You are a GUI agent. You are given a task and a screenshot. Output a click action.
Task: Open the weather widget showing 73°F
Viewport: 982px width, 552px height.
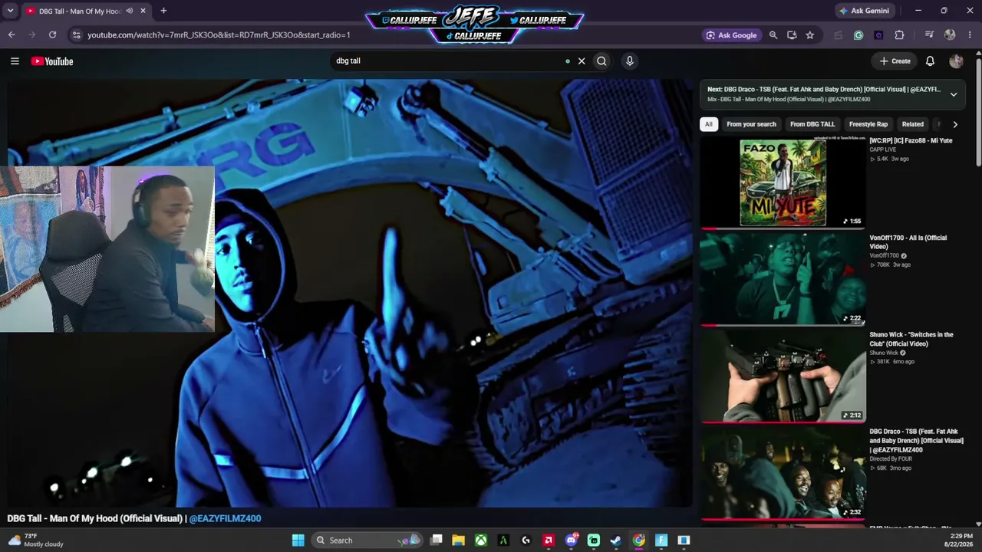36,540
